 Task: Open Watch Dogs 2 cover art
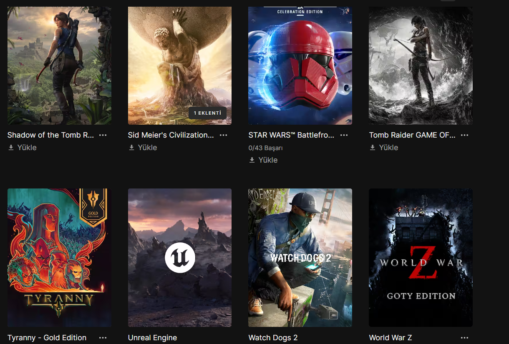pyautogui.click(x=300, y=258)
